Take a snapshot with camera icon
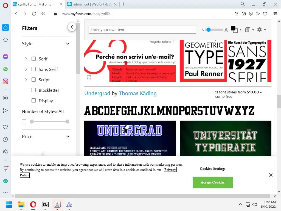 (244, 14)
